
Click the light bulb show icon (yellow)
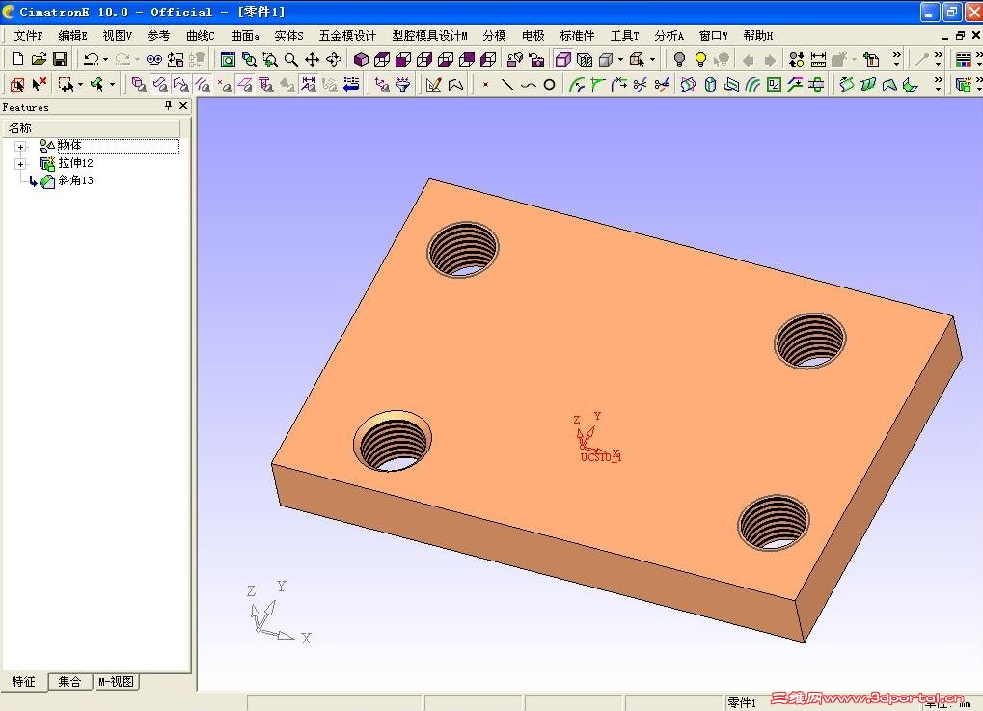tap(700, 60)
